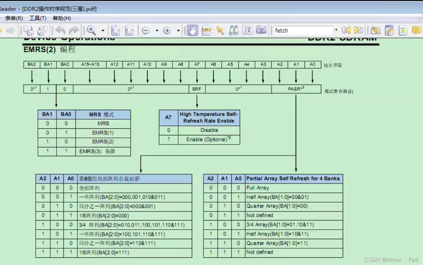Viewport: 423px width, 265px height.
Task: Click the 1/8阵列(BA[2:0]=000) row
Action: 114,216
